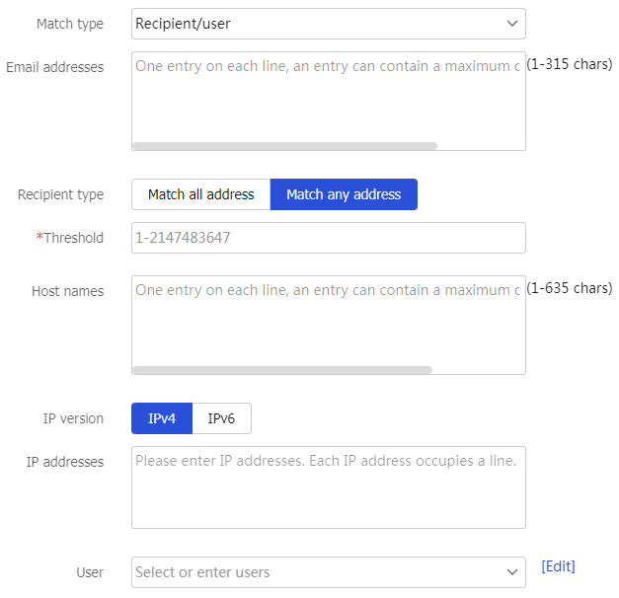Click the Email addresses label
This screenshot has width=619, height=598.
coord(55,67)
